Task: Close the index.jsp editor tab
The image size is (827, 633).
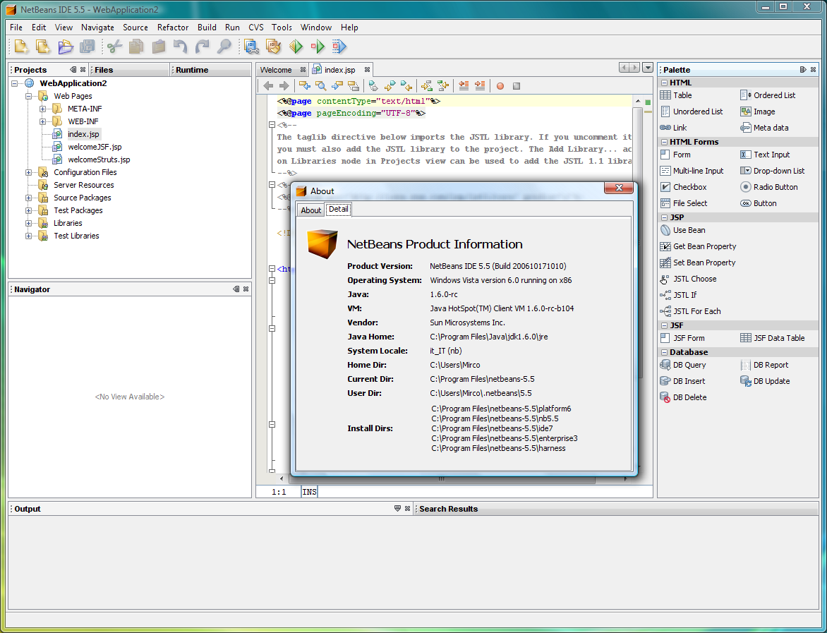Action: click(x=367, y=70)
